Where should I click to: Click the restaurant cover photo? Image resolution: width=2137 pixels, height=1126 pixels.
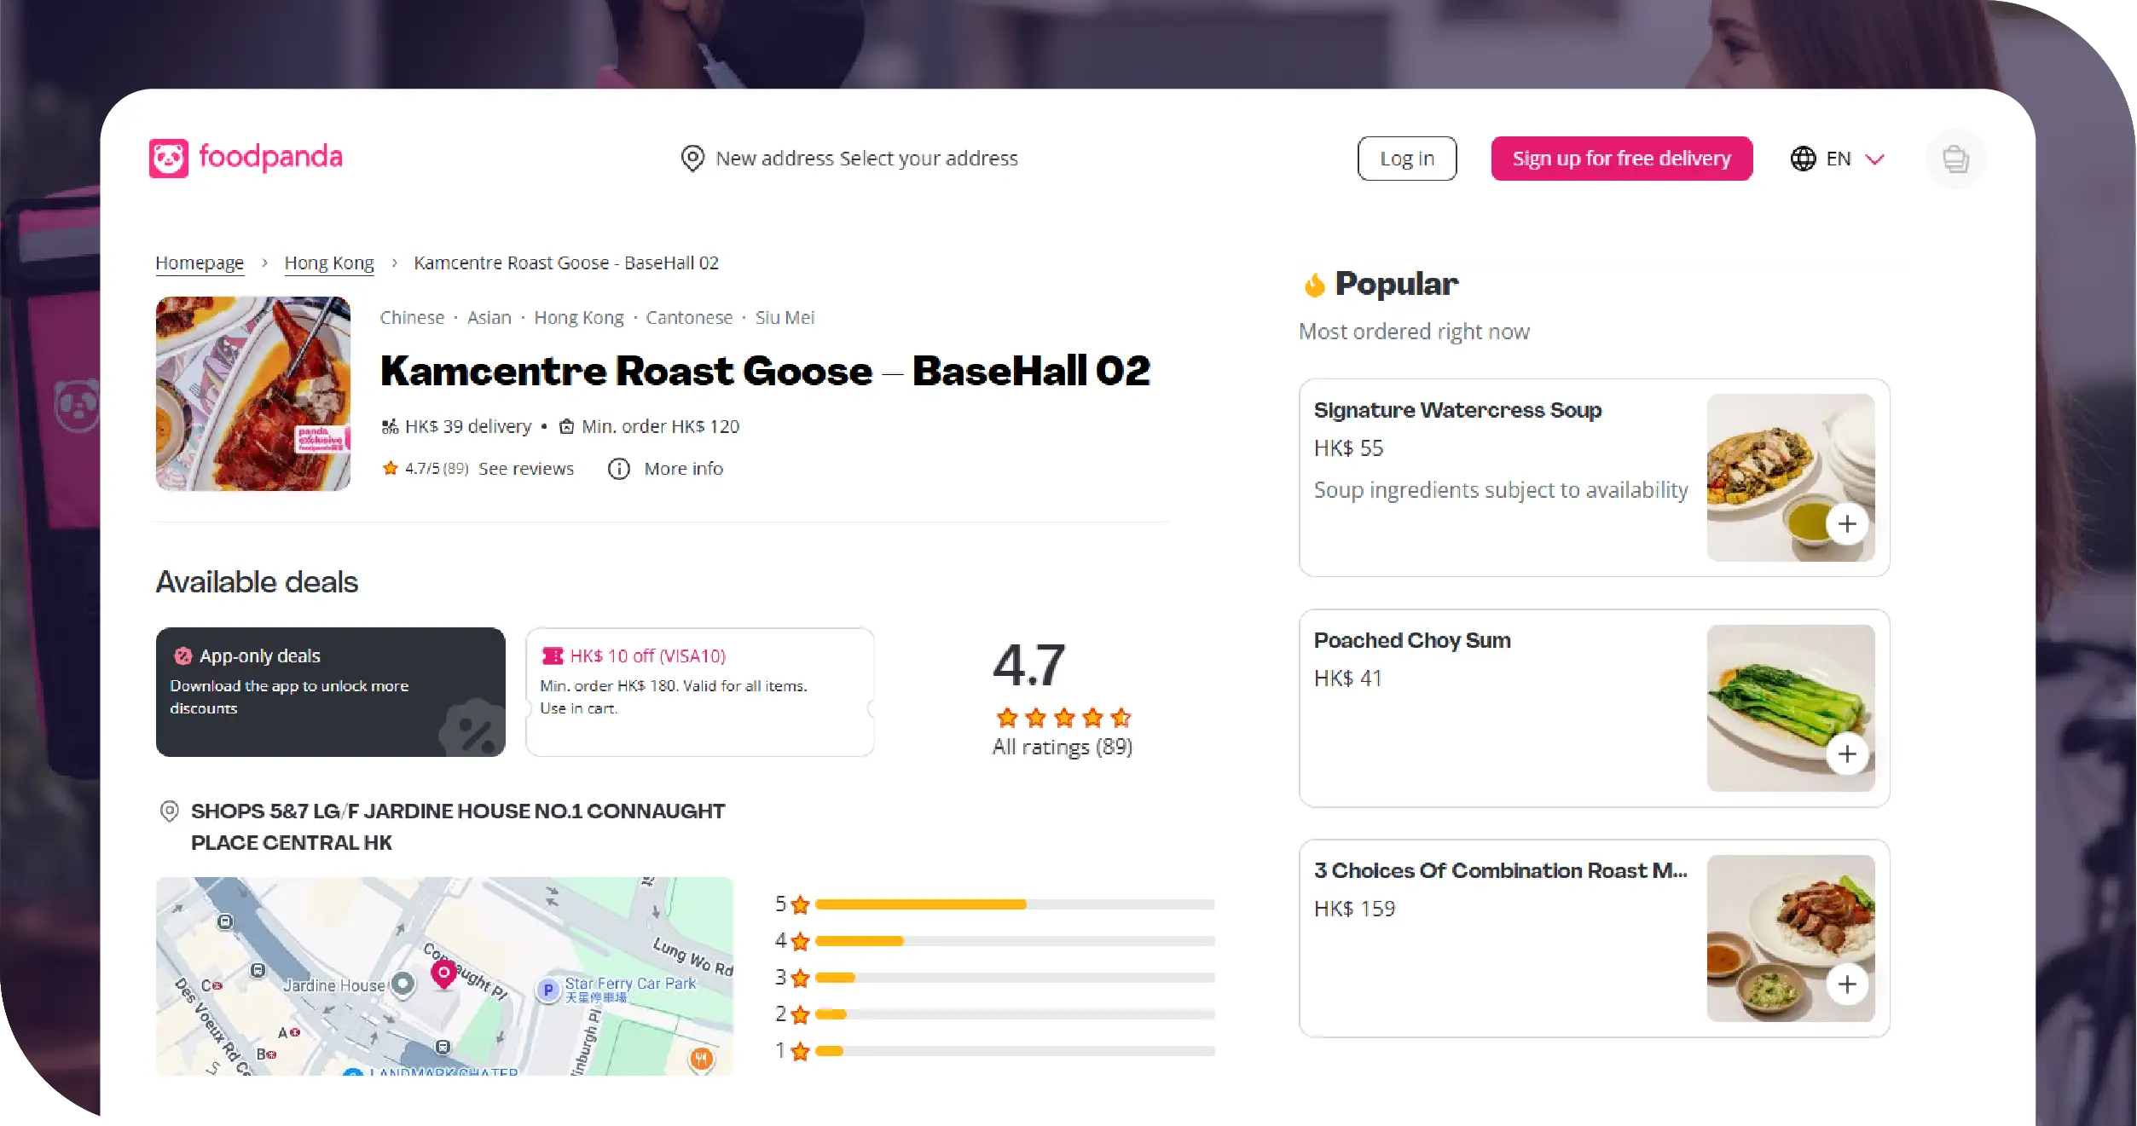(x=252, y=394)
